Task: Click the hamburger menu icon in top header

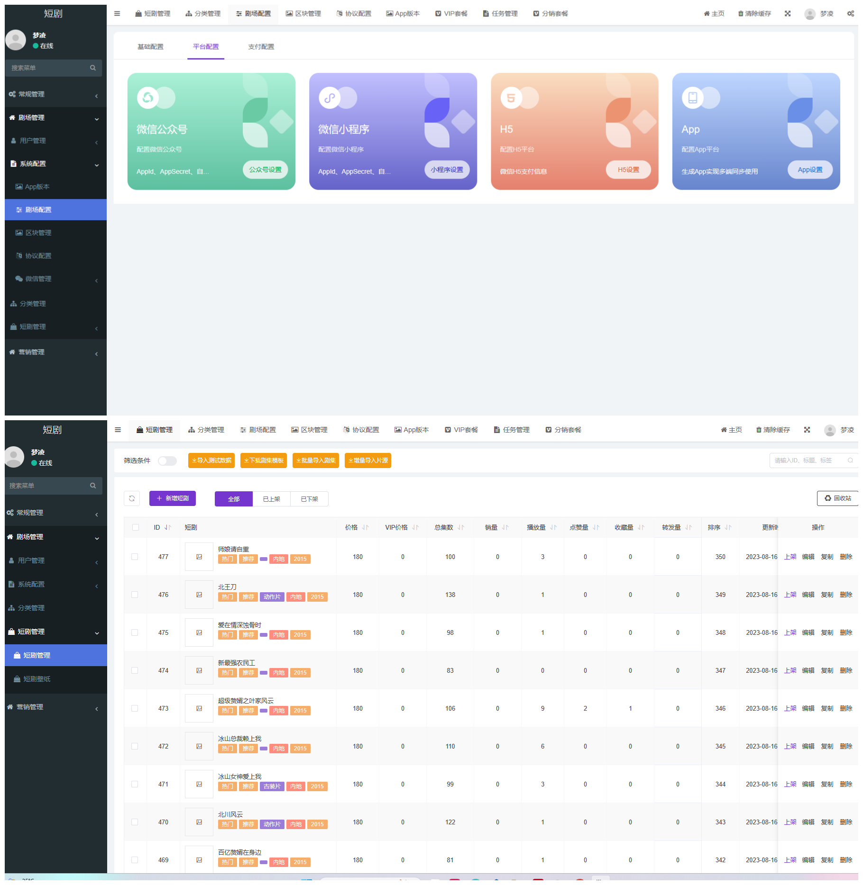Action: pyautogui.click(x=117, y=14)
